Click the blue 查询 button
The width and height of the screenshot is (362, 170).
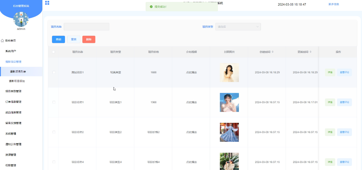[x=58, y=39]
